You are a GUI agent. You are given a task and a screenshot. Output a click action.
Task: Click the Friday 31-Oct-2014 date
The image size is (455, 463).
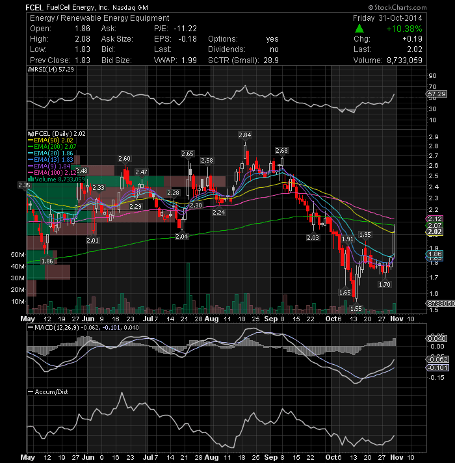point(387,18)
